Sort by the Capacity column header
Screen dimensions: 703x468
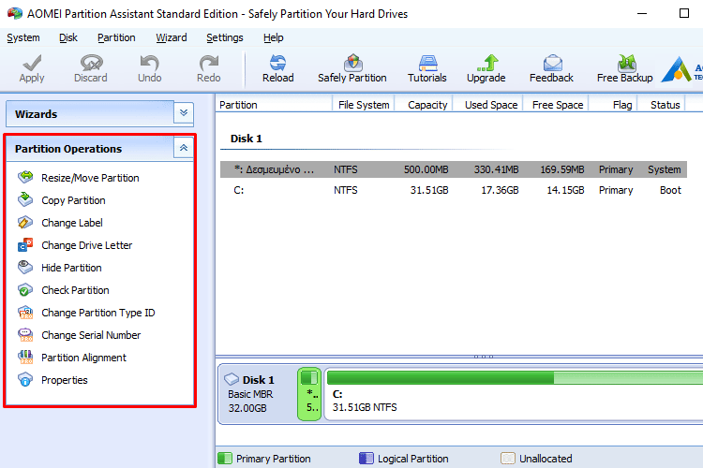coord(424,104)
